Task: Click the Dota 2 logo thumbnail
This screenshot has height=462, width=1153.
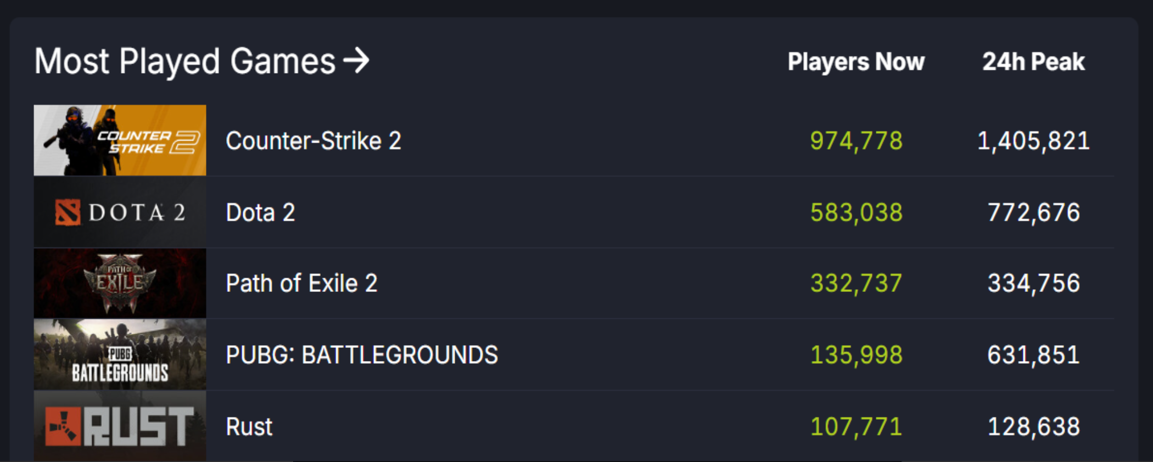Action: point(120,212)
